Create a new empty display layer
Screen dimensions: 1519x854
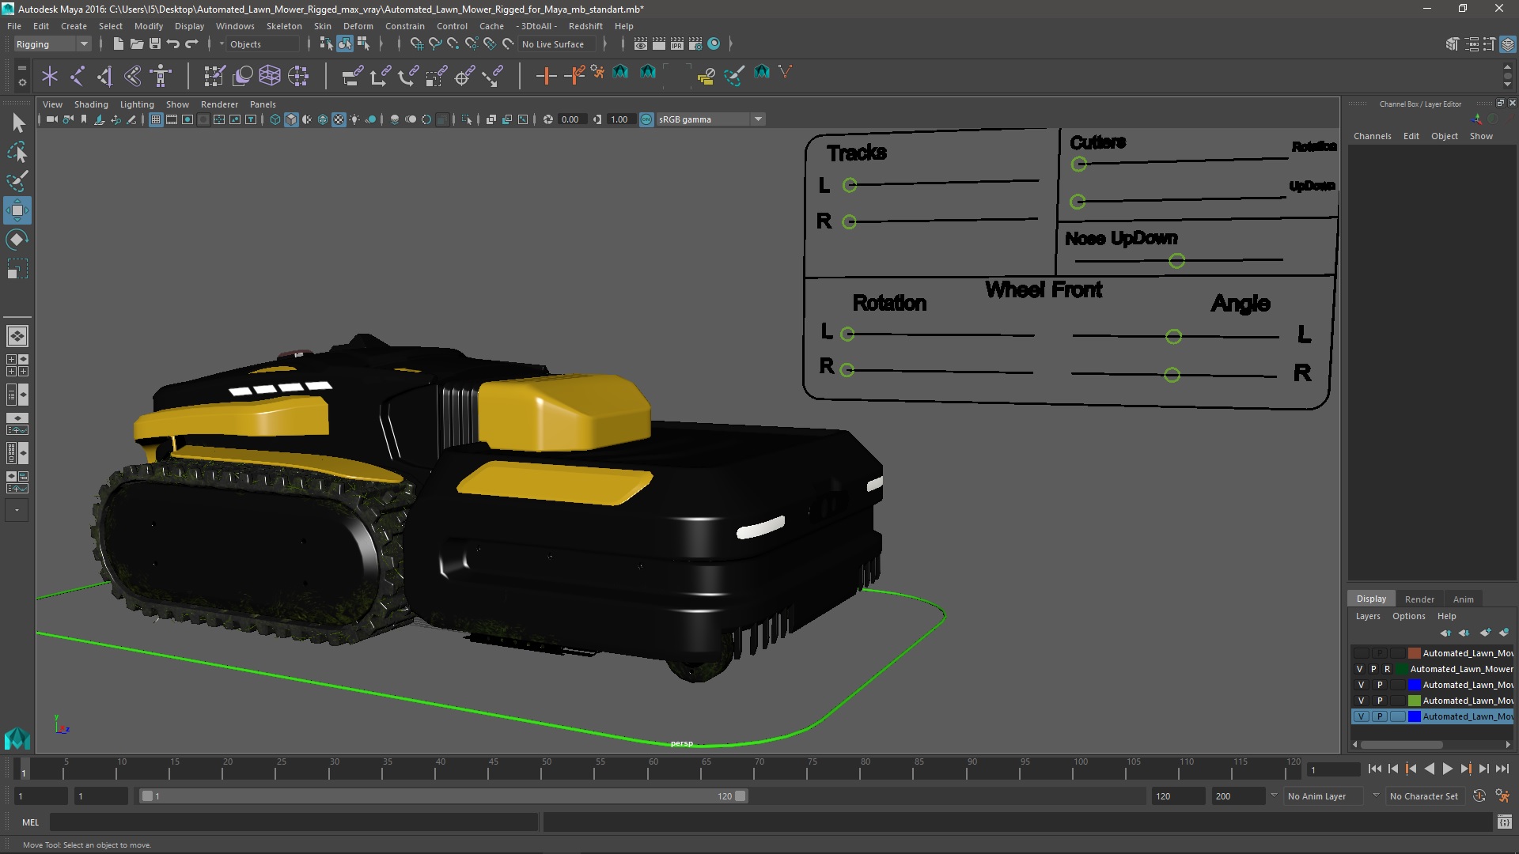1485,633
